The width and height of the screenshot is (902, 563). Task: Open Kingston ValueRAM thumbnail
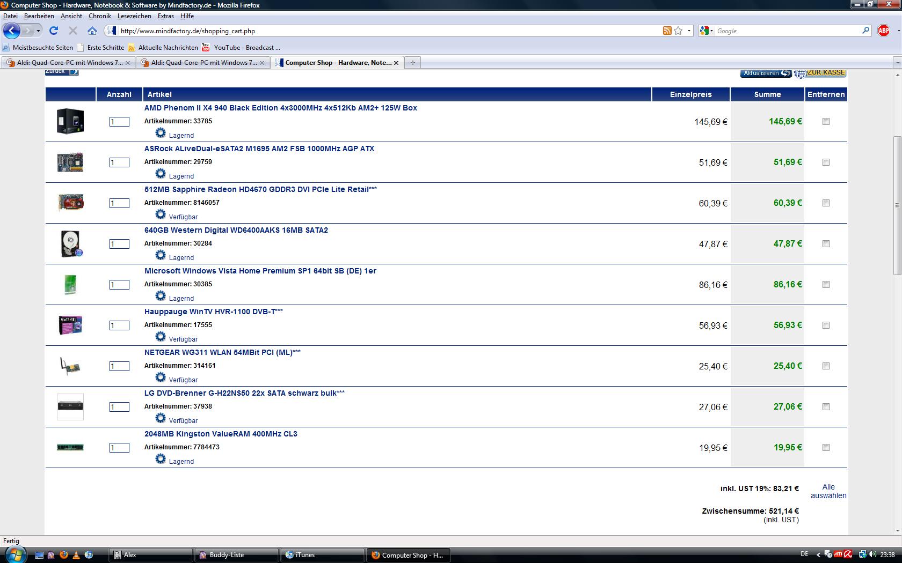click(70, 447)
